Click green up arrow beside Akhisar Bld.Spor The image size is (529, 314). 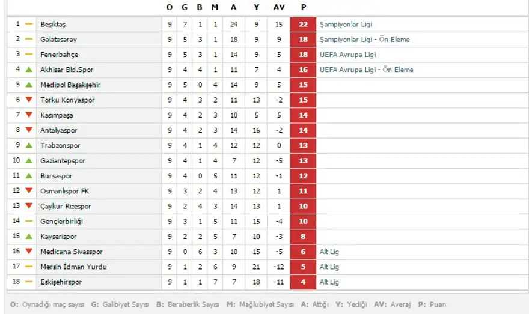(28, 70)
